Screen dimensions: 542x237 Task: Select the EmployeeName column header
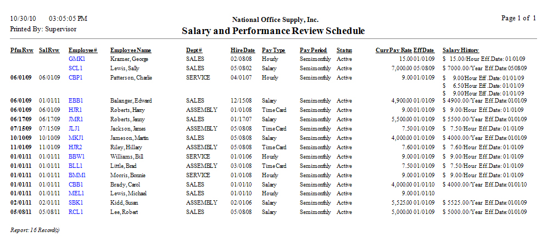tap(130, 50)
